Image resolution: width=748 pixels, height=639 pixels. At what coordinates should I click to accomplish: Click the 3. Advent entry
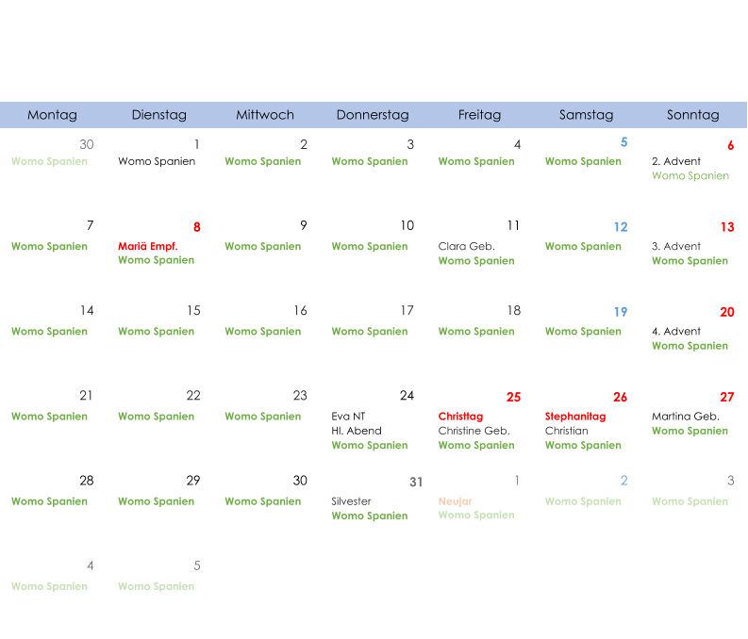675,246
